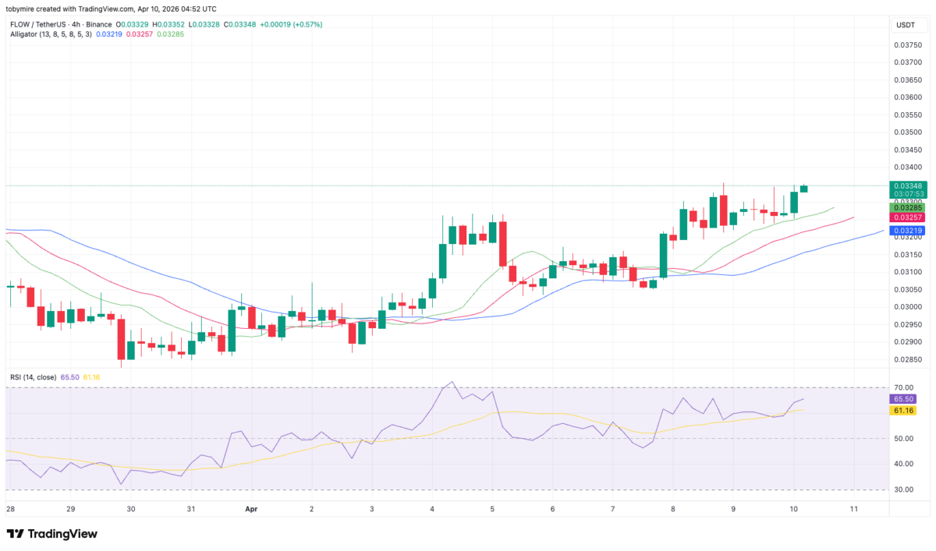Select the blue Alligator jaw value 0.03219
The width and height of the screenshot is (936, 551).
coord(908,231)
